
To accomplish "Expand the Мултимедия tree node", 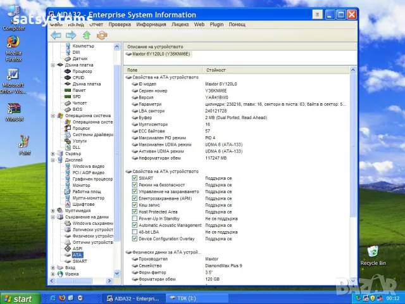I will pos(53,211).
